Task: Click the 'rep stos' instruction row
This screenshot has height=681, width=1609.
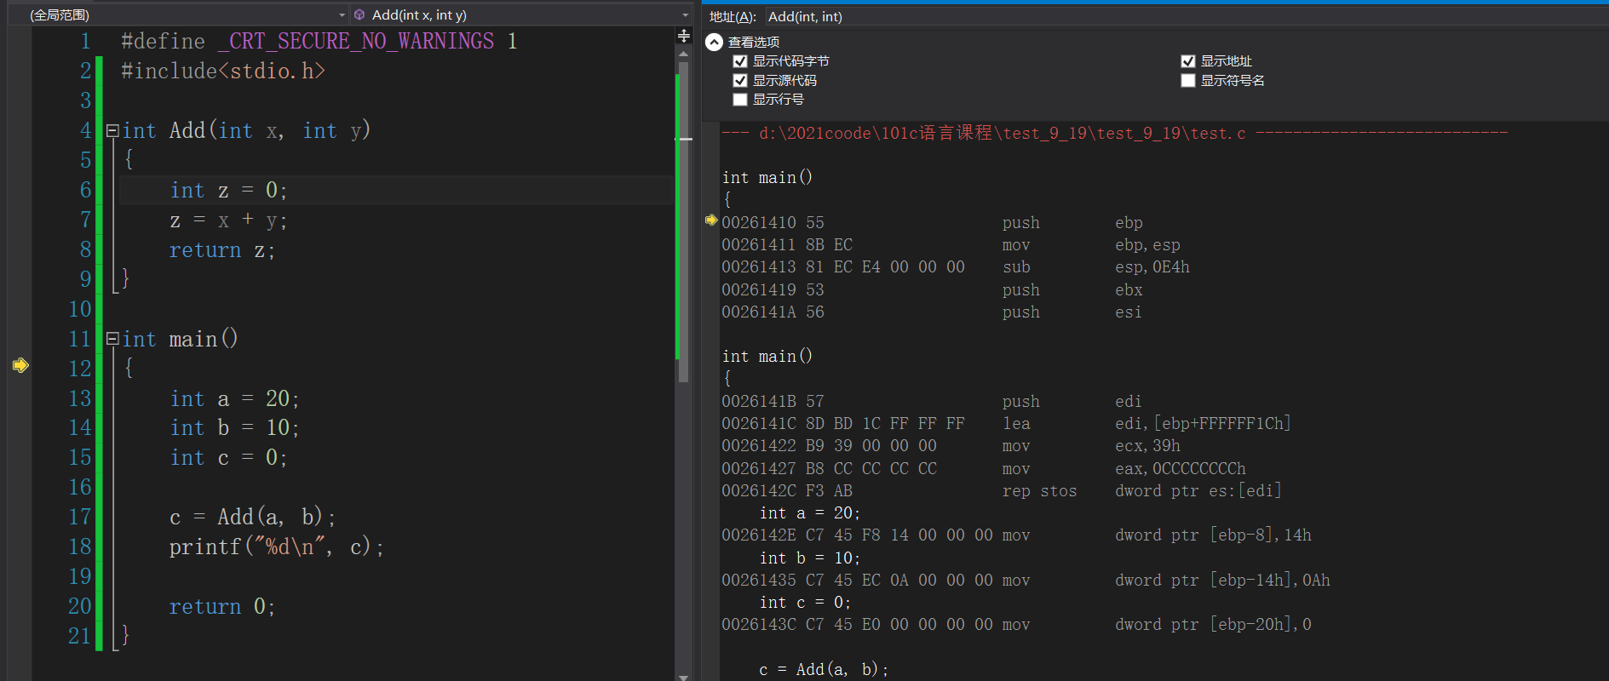Action: pos(1002,491)
